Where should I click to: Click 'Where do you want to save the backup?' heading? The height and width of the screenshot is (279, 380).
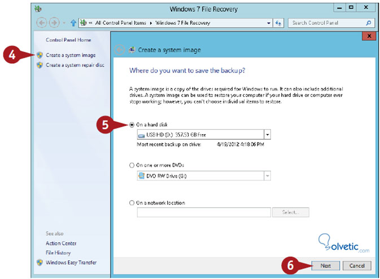(x=187, y=70)
